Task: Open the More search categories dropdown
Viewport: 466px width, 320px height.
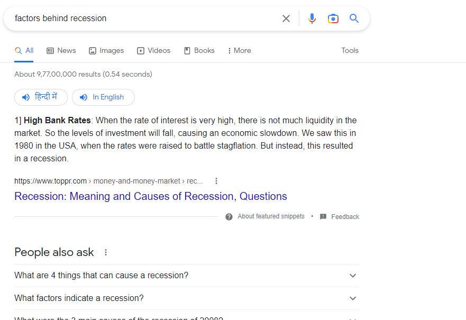Action: [x=239, y=51]
